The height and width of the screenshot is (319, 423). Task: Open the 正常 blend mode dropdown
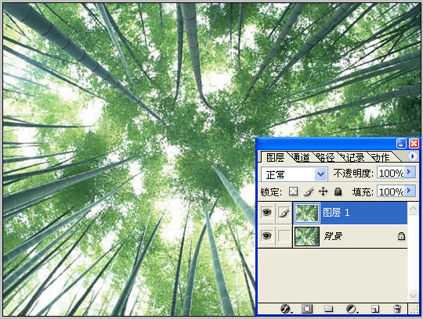click(295, 174)
